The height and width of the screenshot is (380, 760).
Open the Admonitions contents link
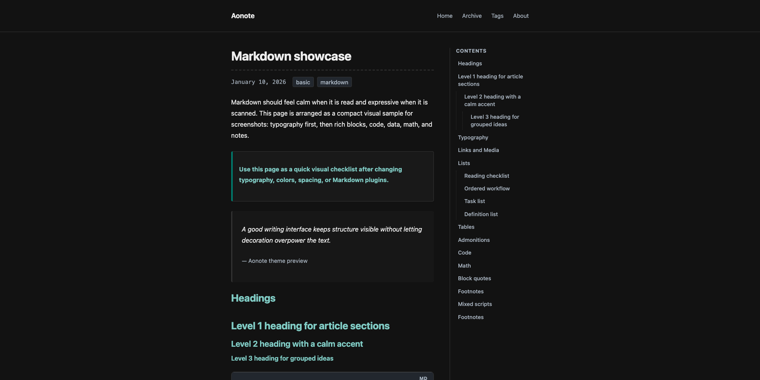(474, 240)
